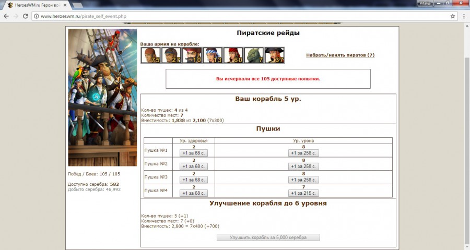The height and width of the screenshot is (250, 470).
Task: Click the captain-hat pirate unit showing 37
Action: pyautogui.click(x=275, y=55)
